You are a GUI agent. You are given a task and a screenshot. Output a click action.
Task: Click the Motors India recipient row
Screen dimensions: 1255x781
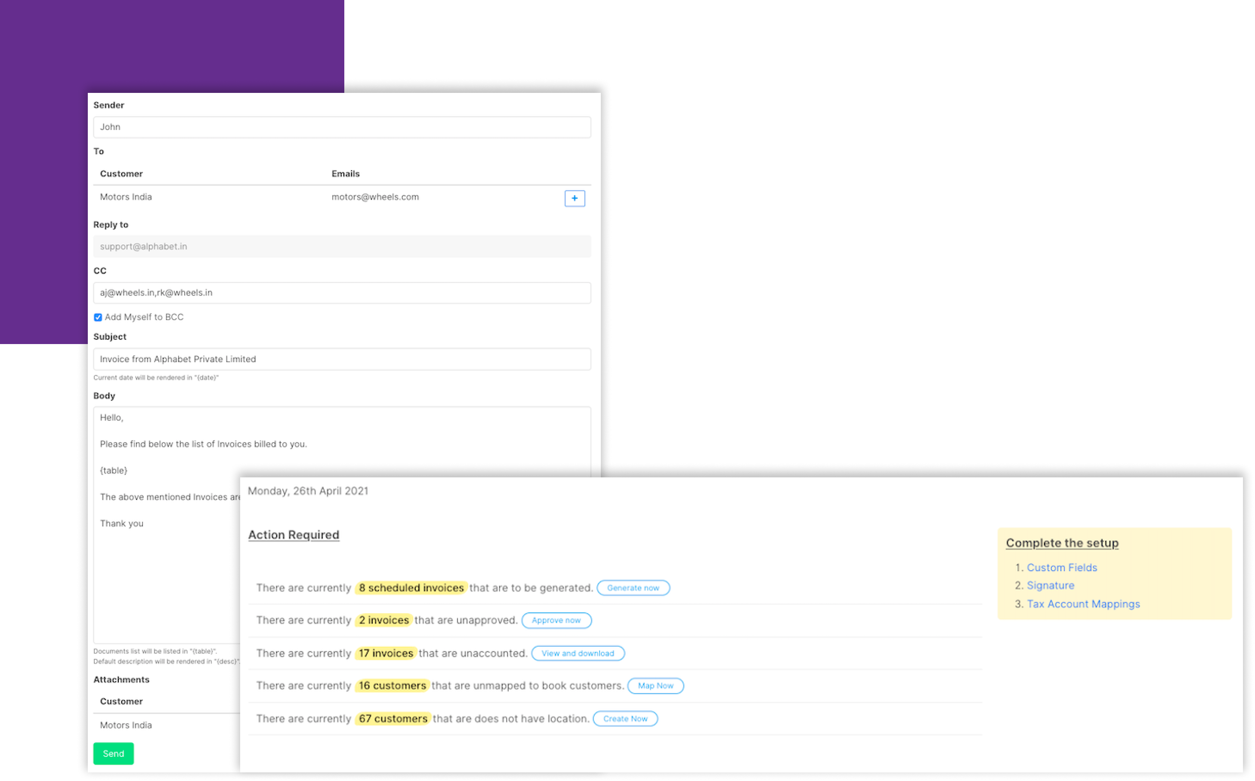(126, 197)
